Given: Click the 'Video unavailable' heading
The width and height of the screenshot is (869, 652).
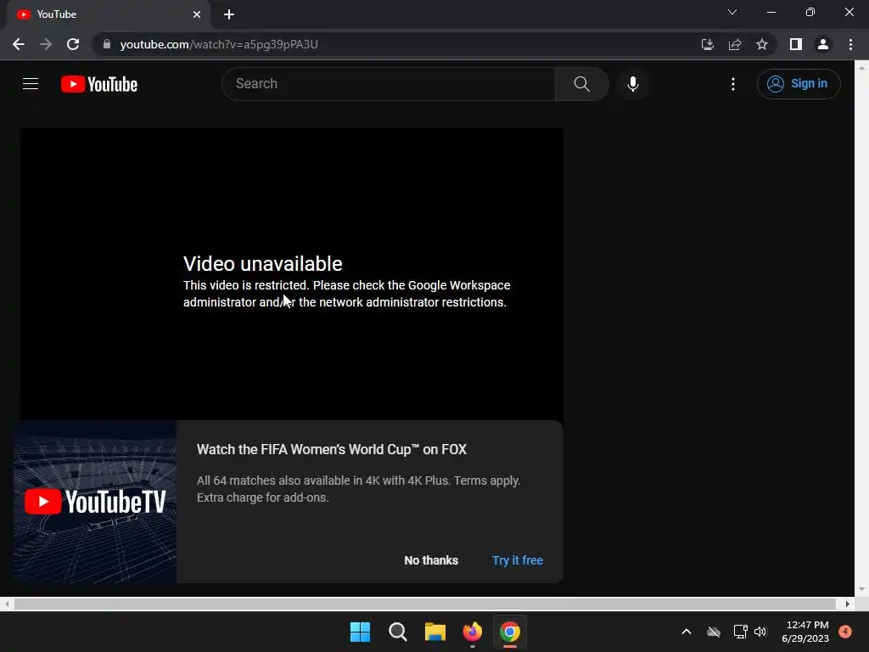Looking at the screenshot, I should click(263, 264).
